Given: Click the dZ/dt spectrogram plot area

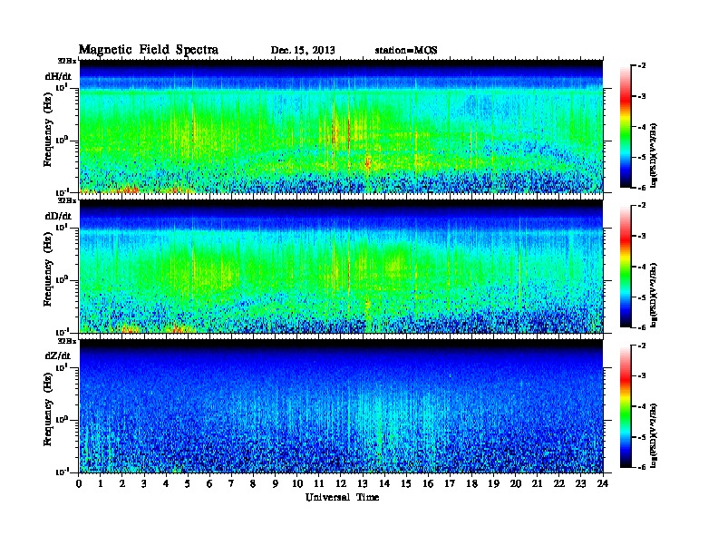Looking at the screenshot, I should (x=341, y=406).
